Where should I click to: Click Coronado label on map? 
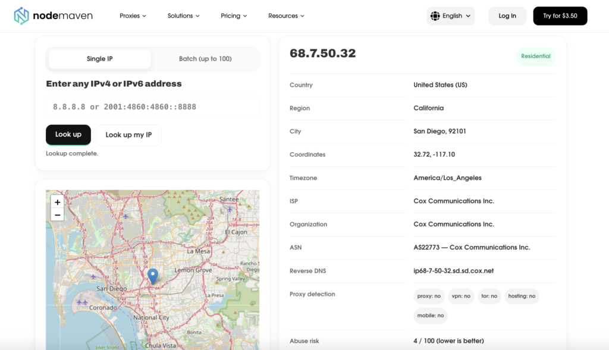pyautogui.click(x=103, y=308)
